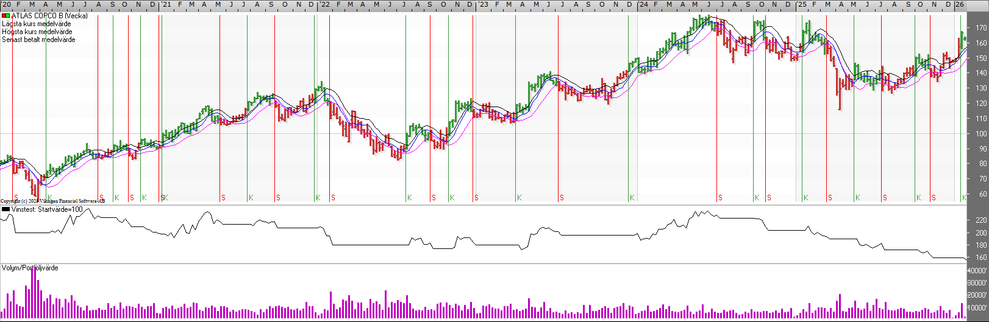The image size is (989, 322).
Task: Click the last K buy signal at the chart's right edge
Action: point(964,198)
